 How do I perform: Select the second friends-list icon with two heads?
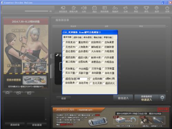point(18,93)
